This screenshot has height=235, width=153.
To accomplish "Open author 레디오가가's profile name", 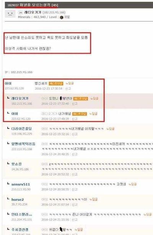I will point(33,12).
